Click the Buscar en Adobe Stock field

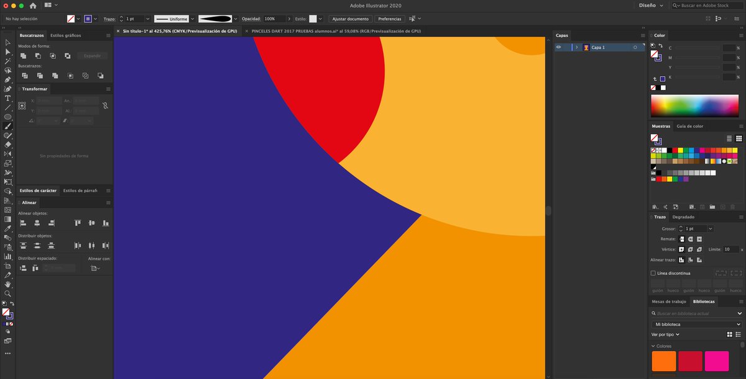[707, 5]
